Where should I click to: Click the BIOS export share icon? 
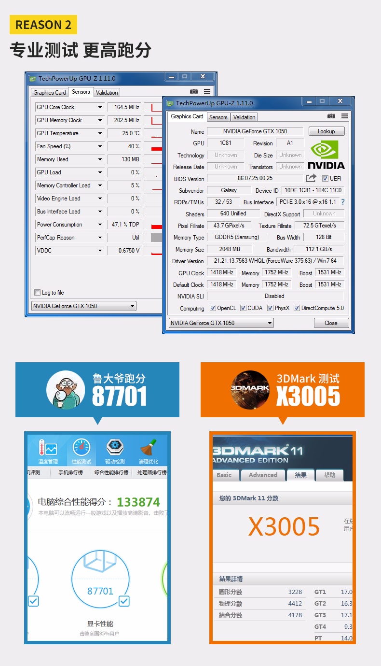[312, 178]
